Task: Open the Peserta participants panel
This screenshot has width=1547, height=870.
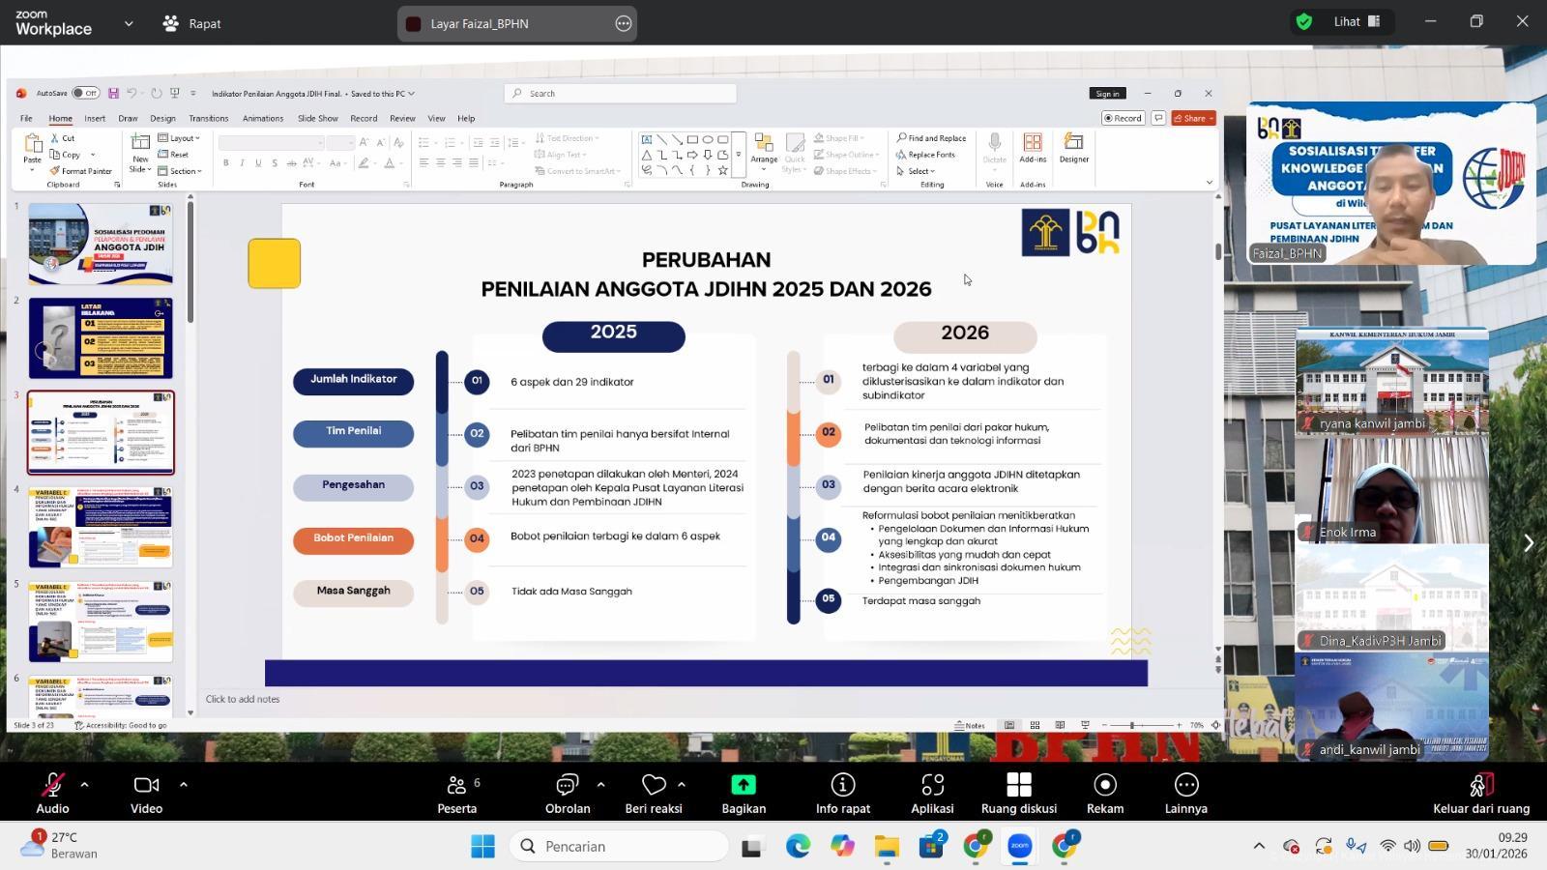Action: click(x=456, y=793)
